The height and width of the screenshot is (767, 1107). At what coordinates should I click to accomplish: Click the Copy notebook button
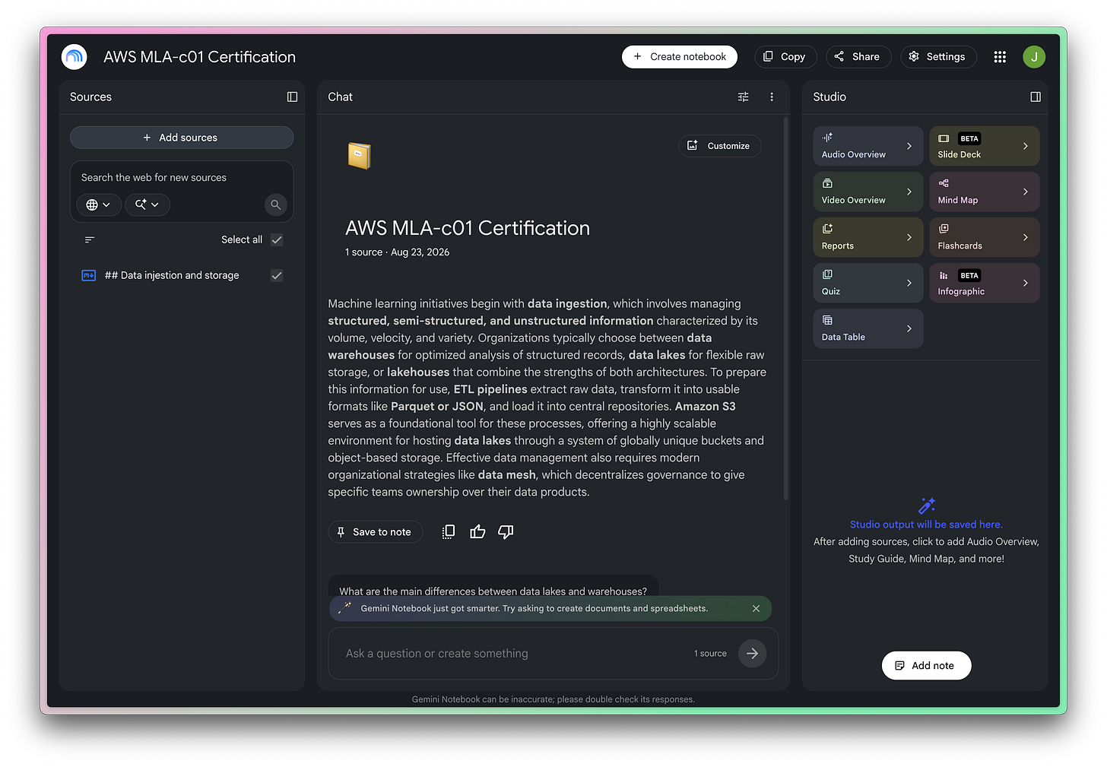coord(785,57)
